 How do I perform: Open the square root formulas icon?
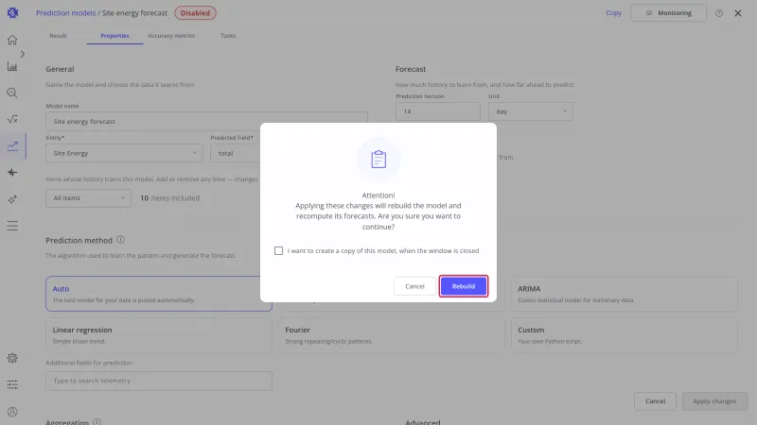(x=12, y=120)
